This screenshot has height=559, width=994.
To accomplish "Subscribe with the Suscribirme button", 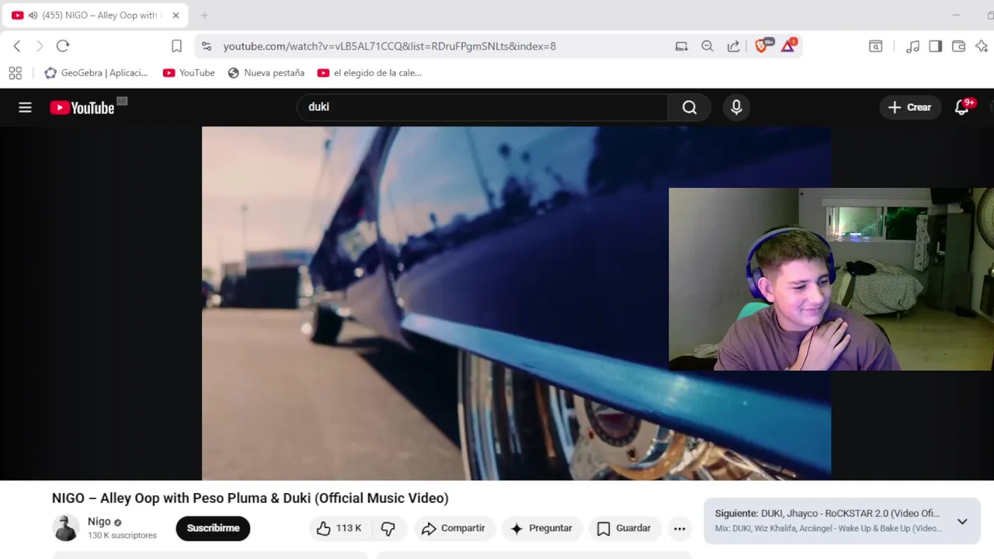I will [x=213, y=528].
